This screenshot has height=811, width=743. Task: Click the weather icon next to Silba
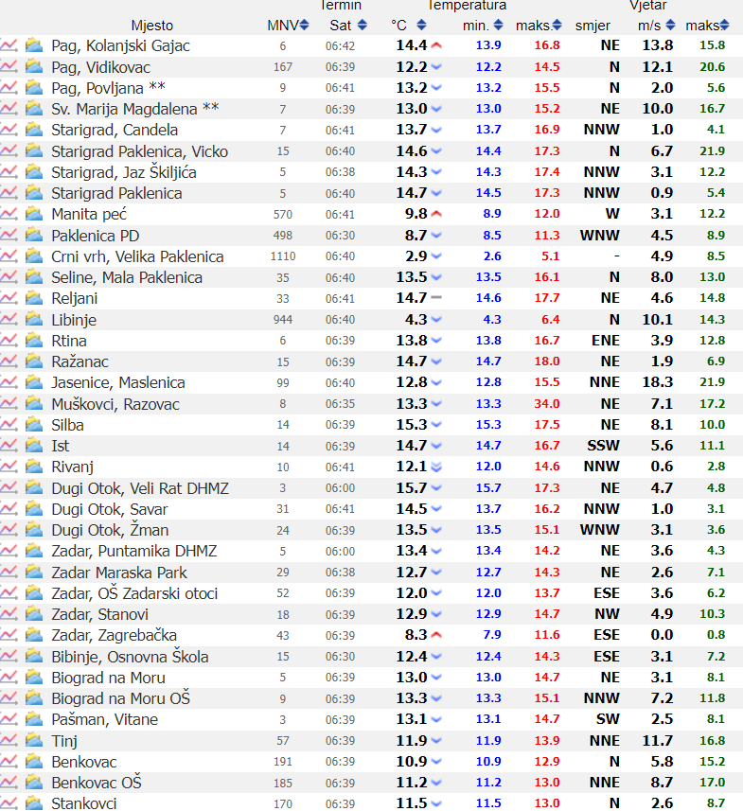pyautogui.click(x=34, y=425)
